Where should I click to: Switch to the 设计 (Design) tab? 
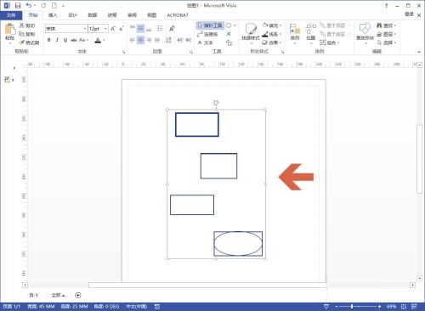coord(72,15)
